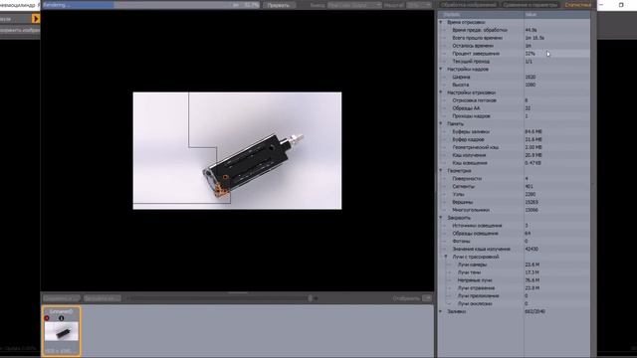Collapse the Настройки отрисовки group

coord(441,92)
